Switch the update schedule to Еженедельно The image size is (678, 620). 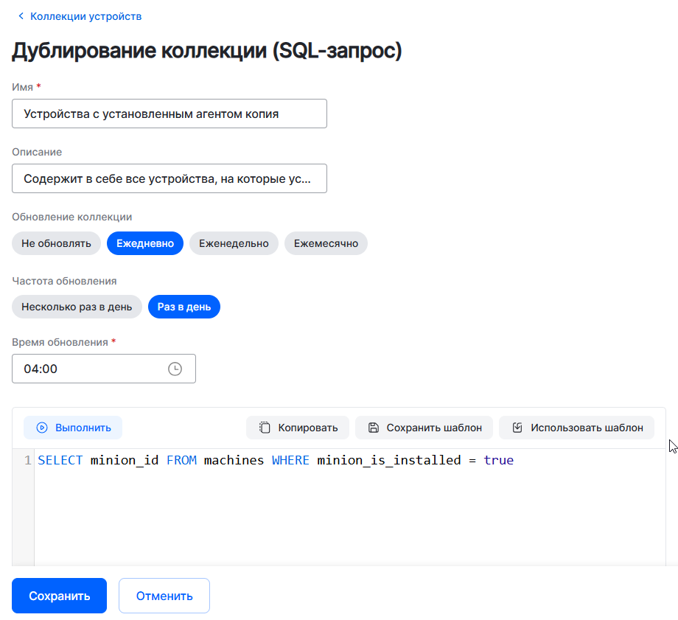234,243
